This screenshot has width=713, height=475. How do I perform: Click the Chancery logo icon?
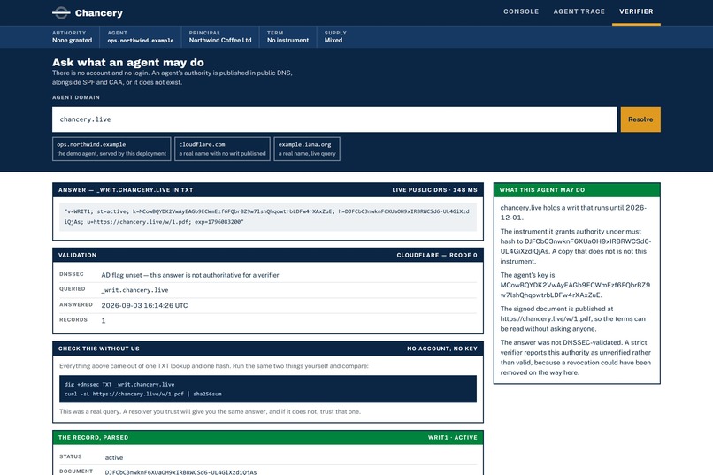61,12
